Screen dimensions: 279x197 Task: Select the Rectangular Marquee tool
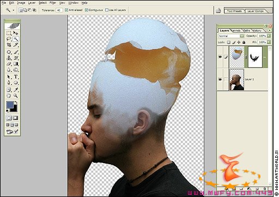click(9, 33)
